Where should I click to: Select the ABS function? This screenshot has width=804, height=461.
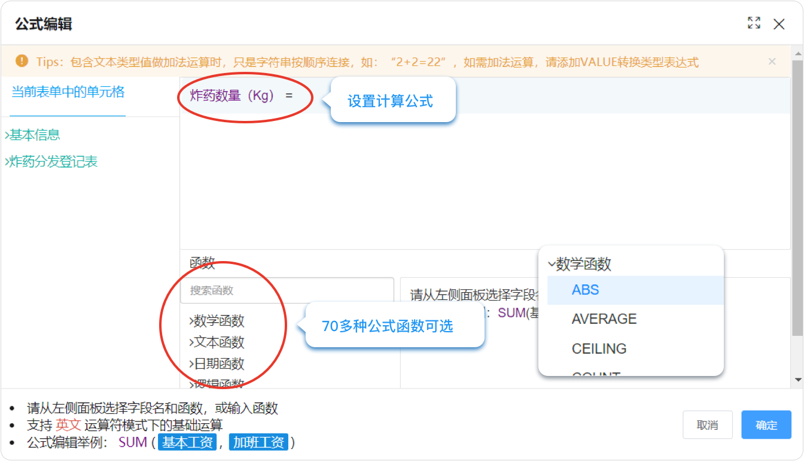click(x=585, y=290)
